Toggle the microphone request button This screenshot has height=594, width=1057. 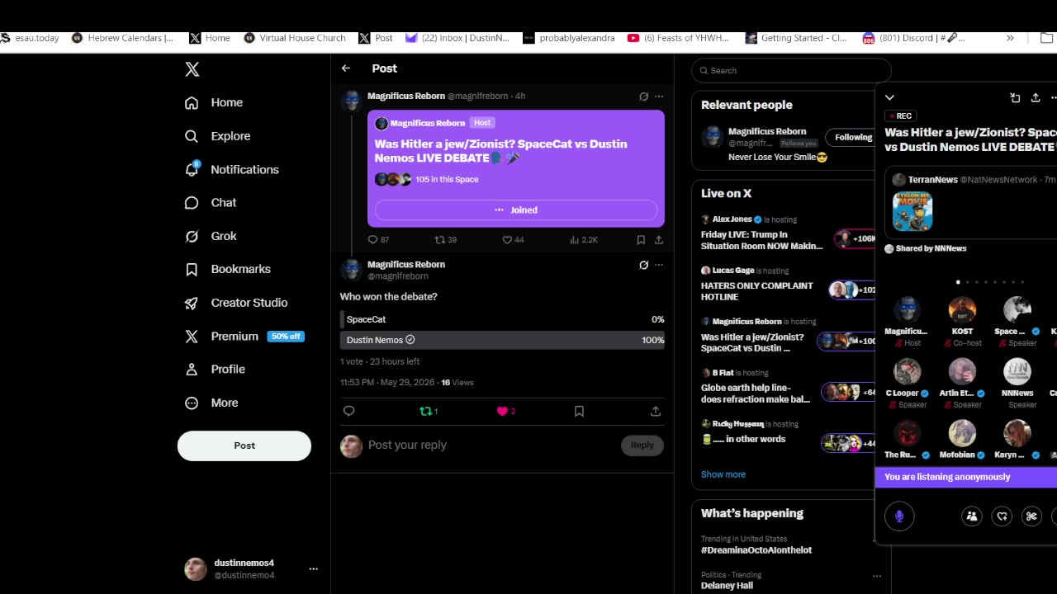pos(899,516)
